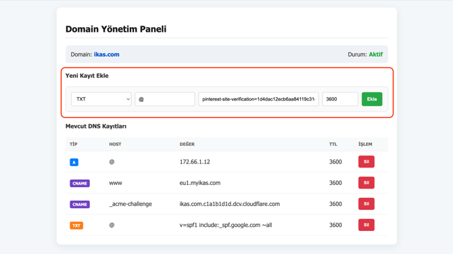Click the CNAME badge in the www row

click(80, 183)
